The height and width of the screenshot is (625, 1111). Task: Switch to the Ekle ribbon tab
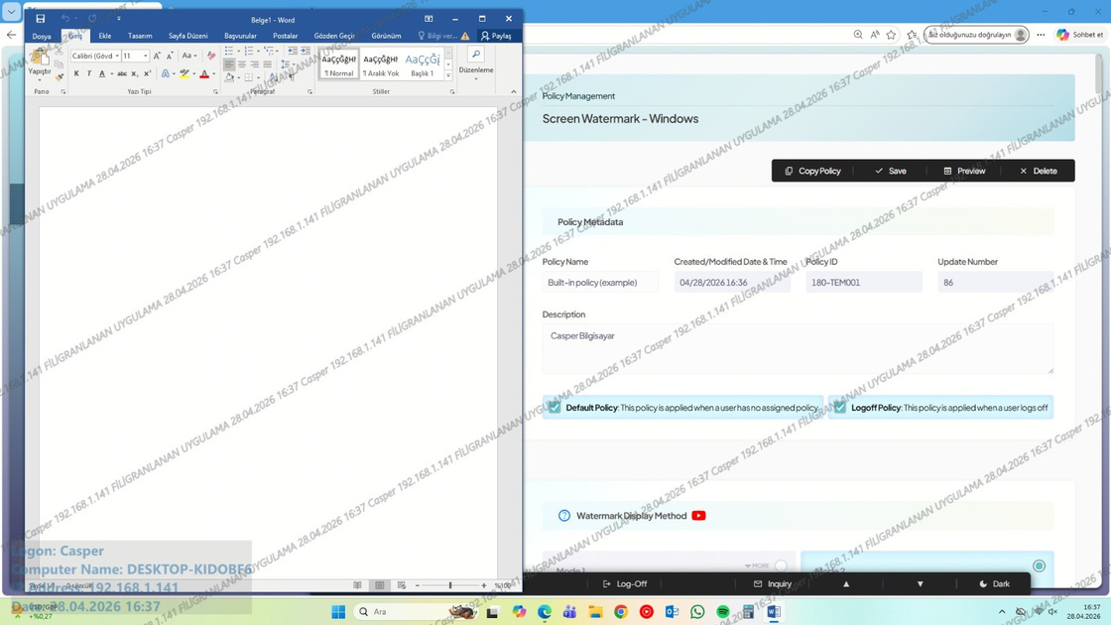coord(105,36)
